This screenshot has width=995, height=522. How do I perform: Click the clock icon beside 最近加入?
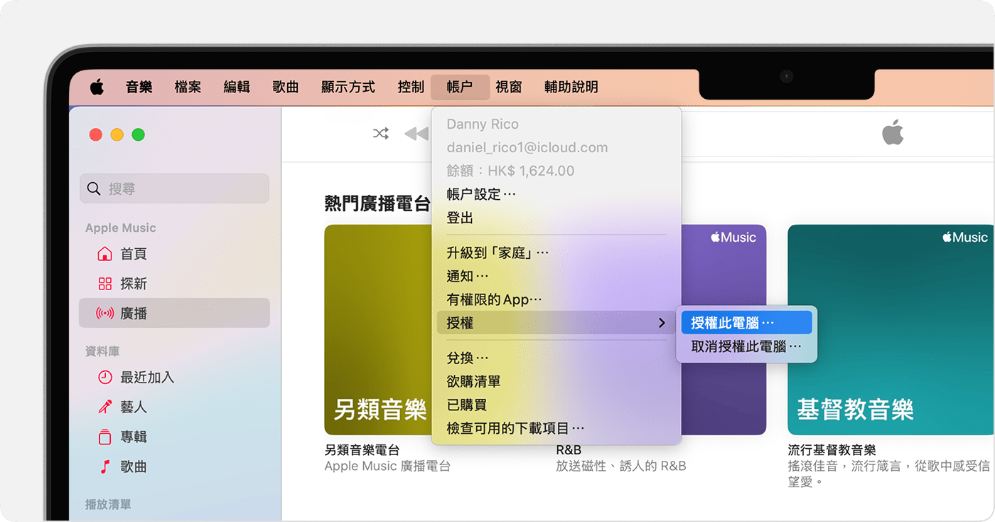pyautogui.click(x=104, y=378)
